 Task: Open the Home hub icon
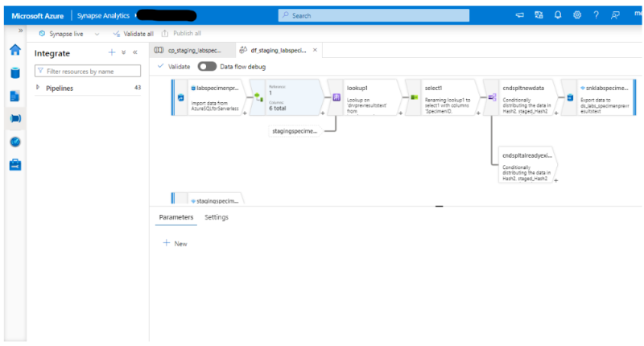tap(14, 50)
